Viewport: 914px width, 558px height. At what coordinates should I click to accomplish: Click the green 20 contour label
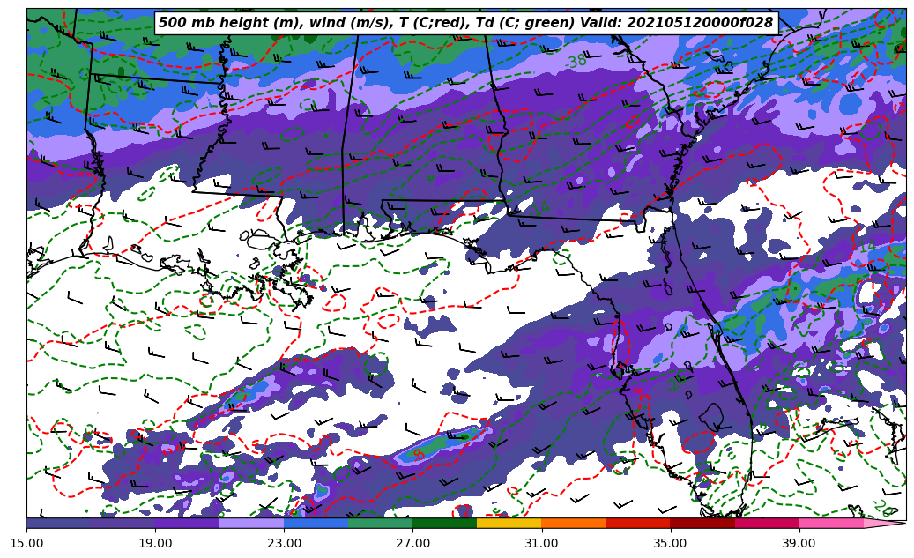pos(883,508)
